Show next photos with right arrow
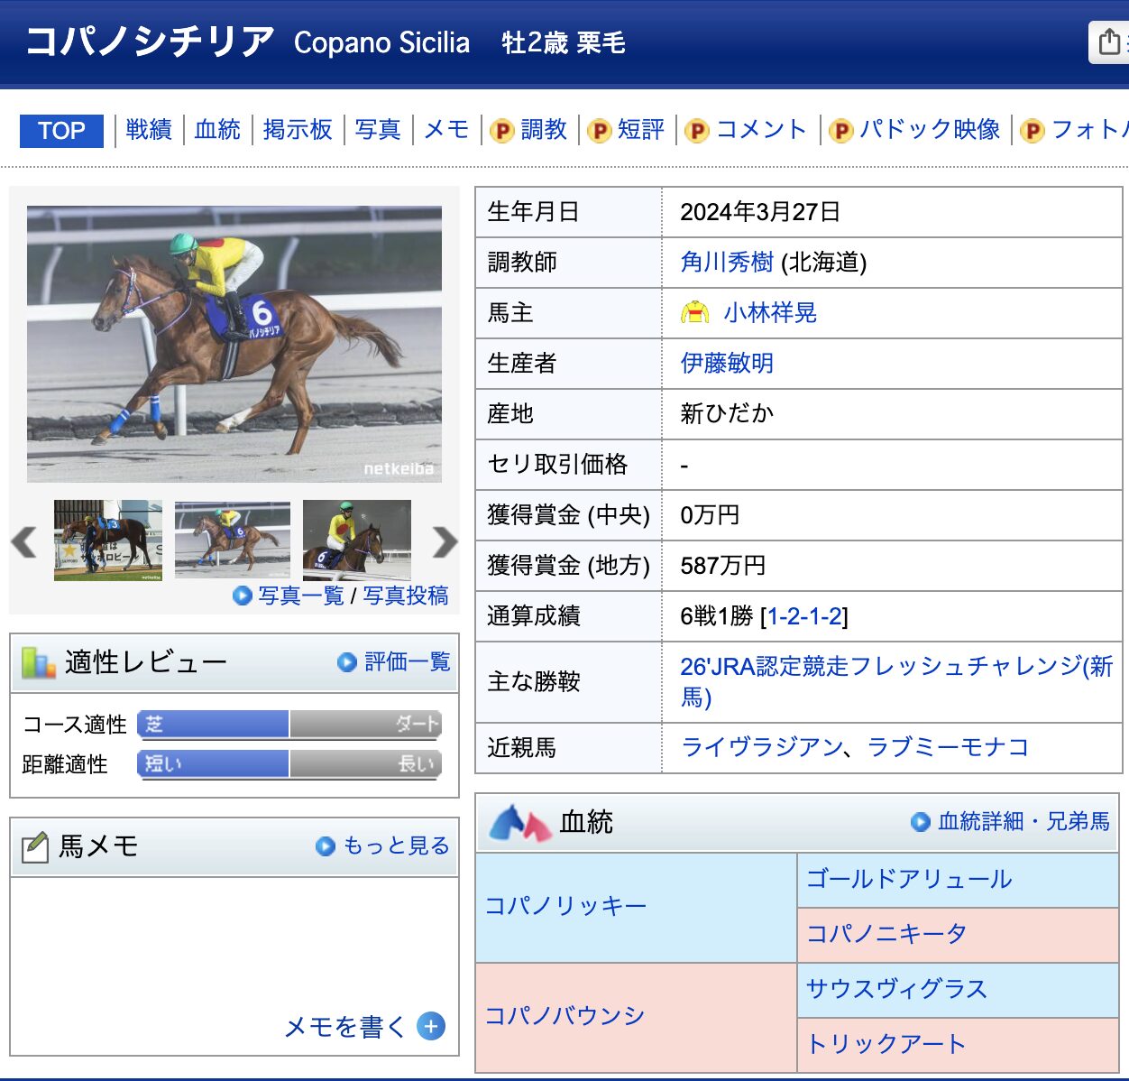This screenshot has width=1129, height=1081. [445, 541]
